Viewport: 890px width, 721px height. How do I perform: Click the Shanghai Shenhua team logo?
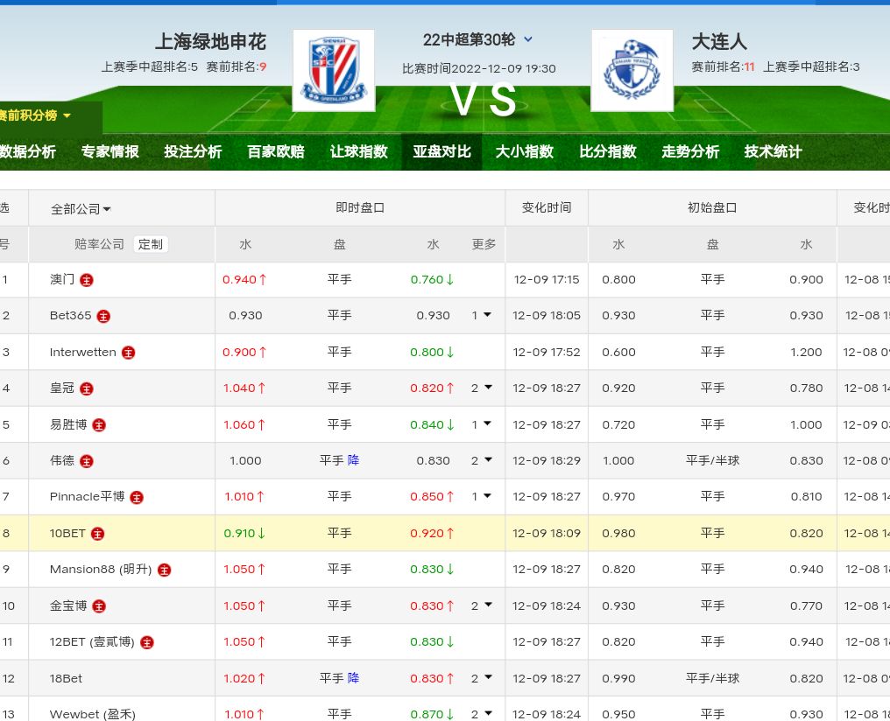(x=333, y=71)
